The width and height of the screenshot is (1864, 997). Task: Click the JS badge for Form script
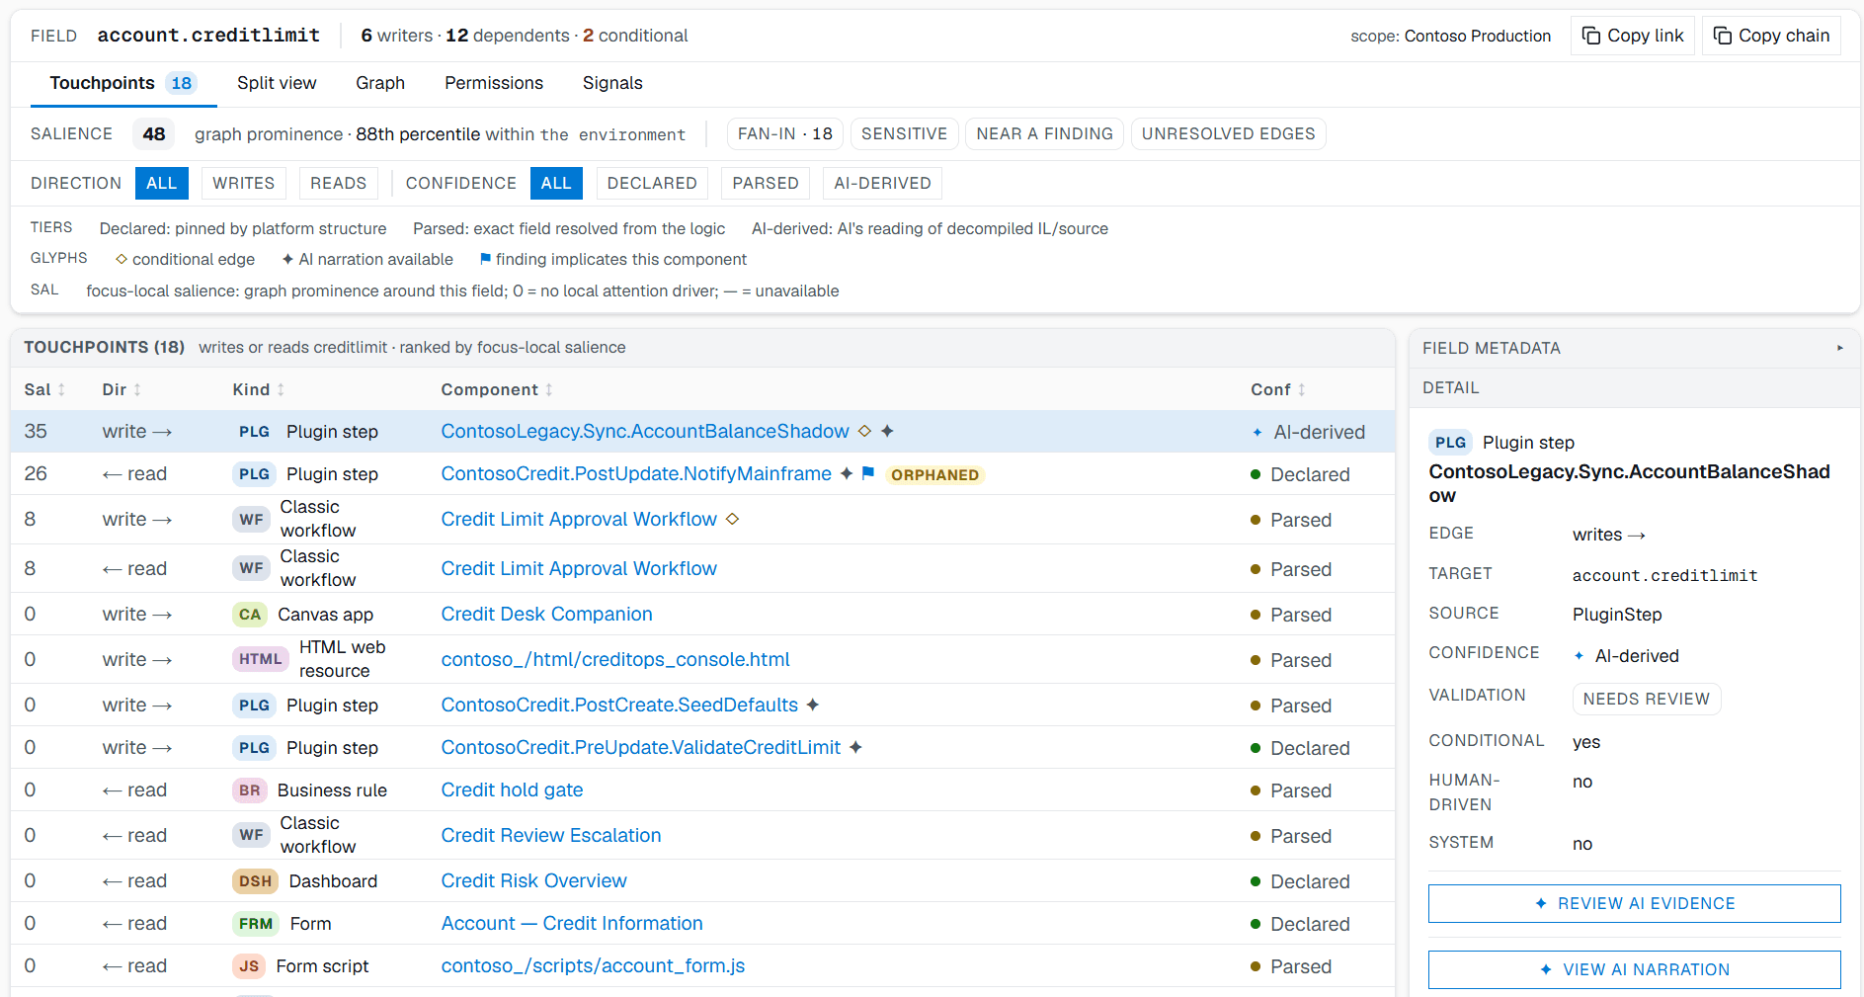click(249, 966)
